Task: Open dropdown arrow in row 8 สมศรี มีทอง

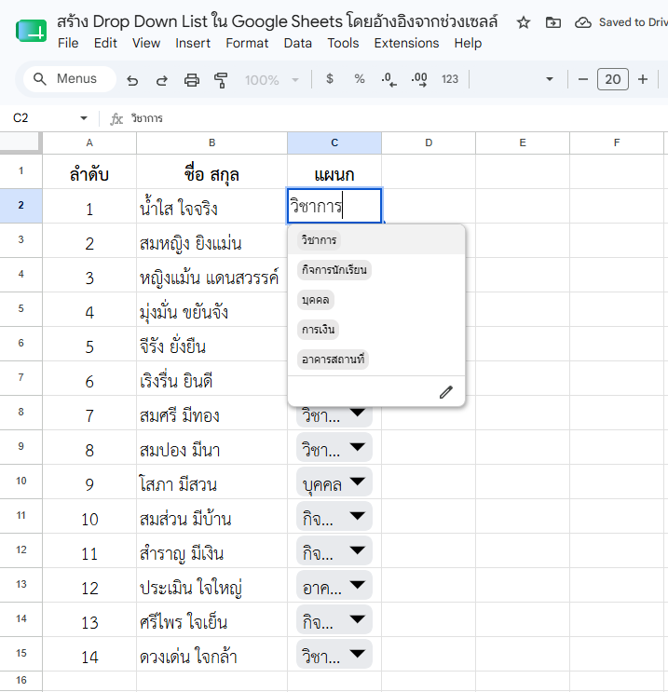Action: pos(357,414)
